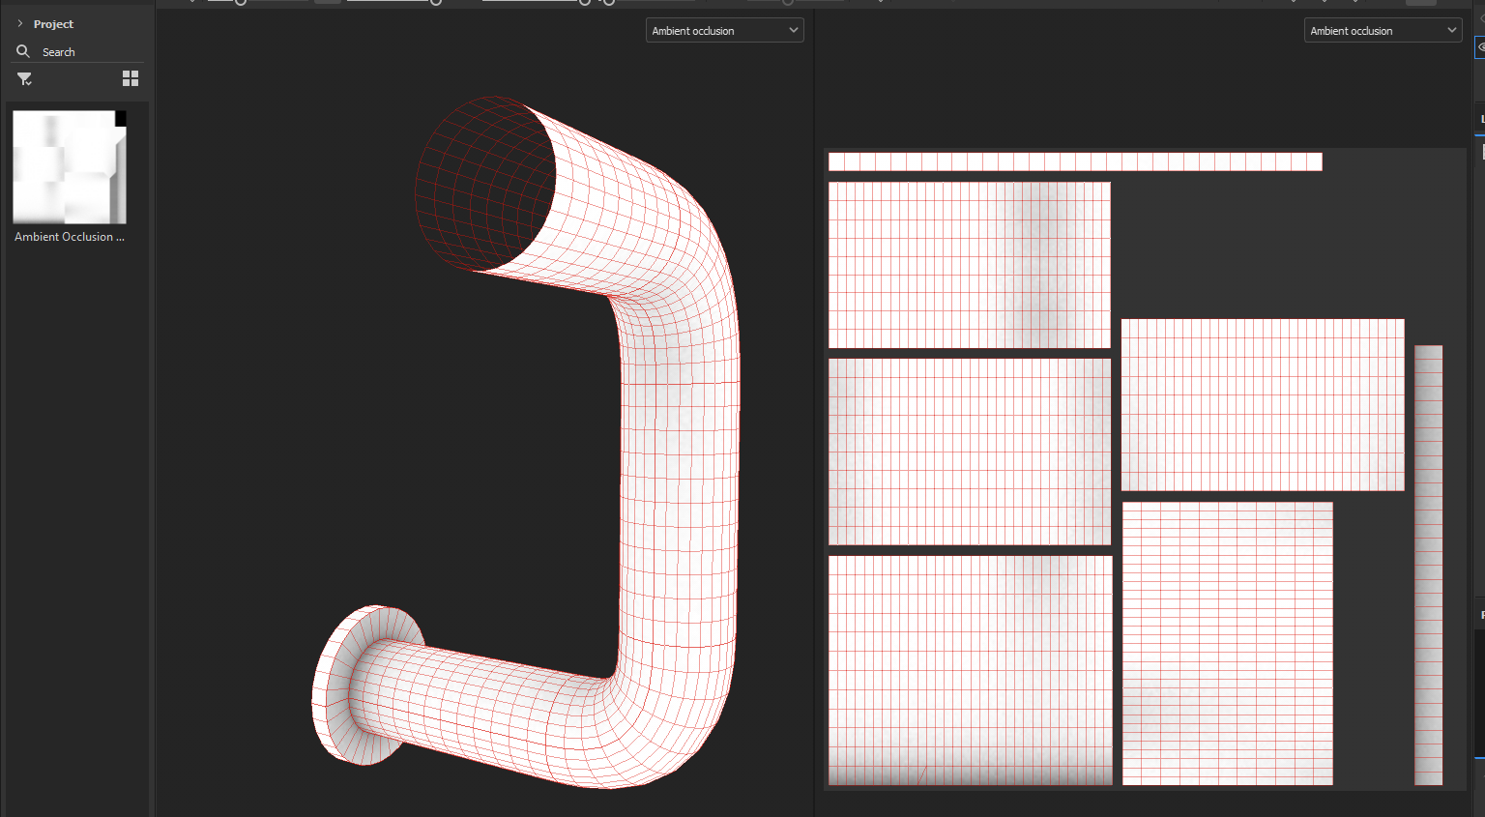The width and height of the screenshot is (1485, 817).
Task: Open 2D UV view Ambient occlusion dropdown
Action: click(x=1383, y=31)
